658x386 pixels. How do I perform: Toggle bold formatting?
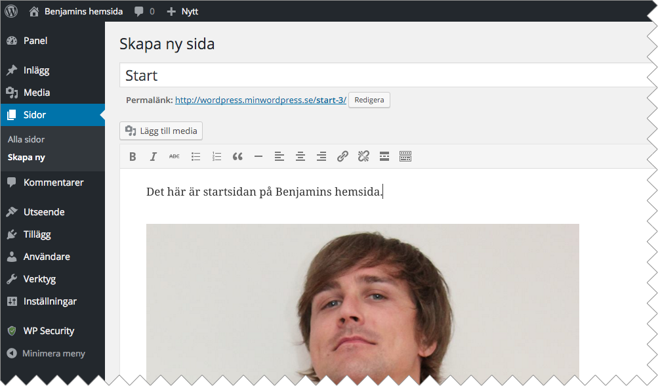click(133, 157)
